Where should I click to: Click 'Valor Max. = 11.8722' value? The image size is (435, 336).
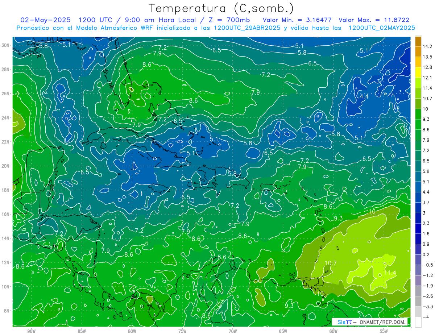374,20
